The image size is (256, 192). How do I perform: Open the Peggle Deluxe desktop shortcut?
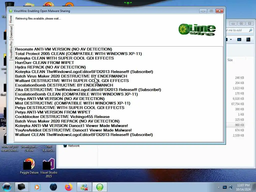coord(29,166)
